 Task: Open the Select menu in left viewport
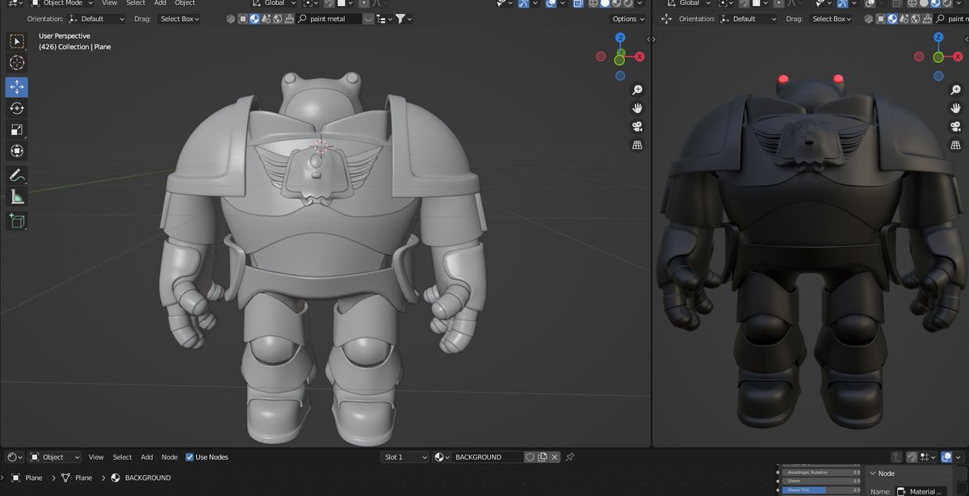136,3
